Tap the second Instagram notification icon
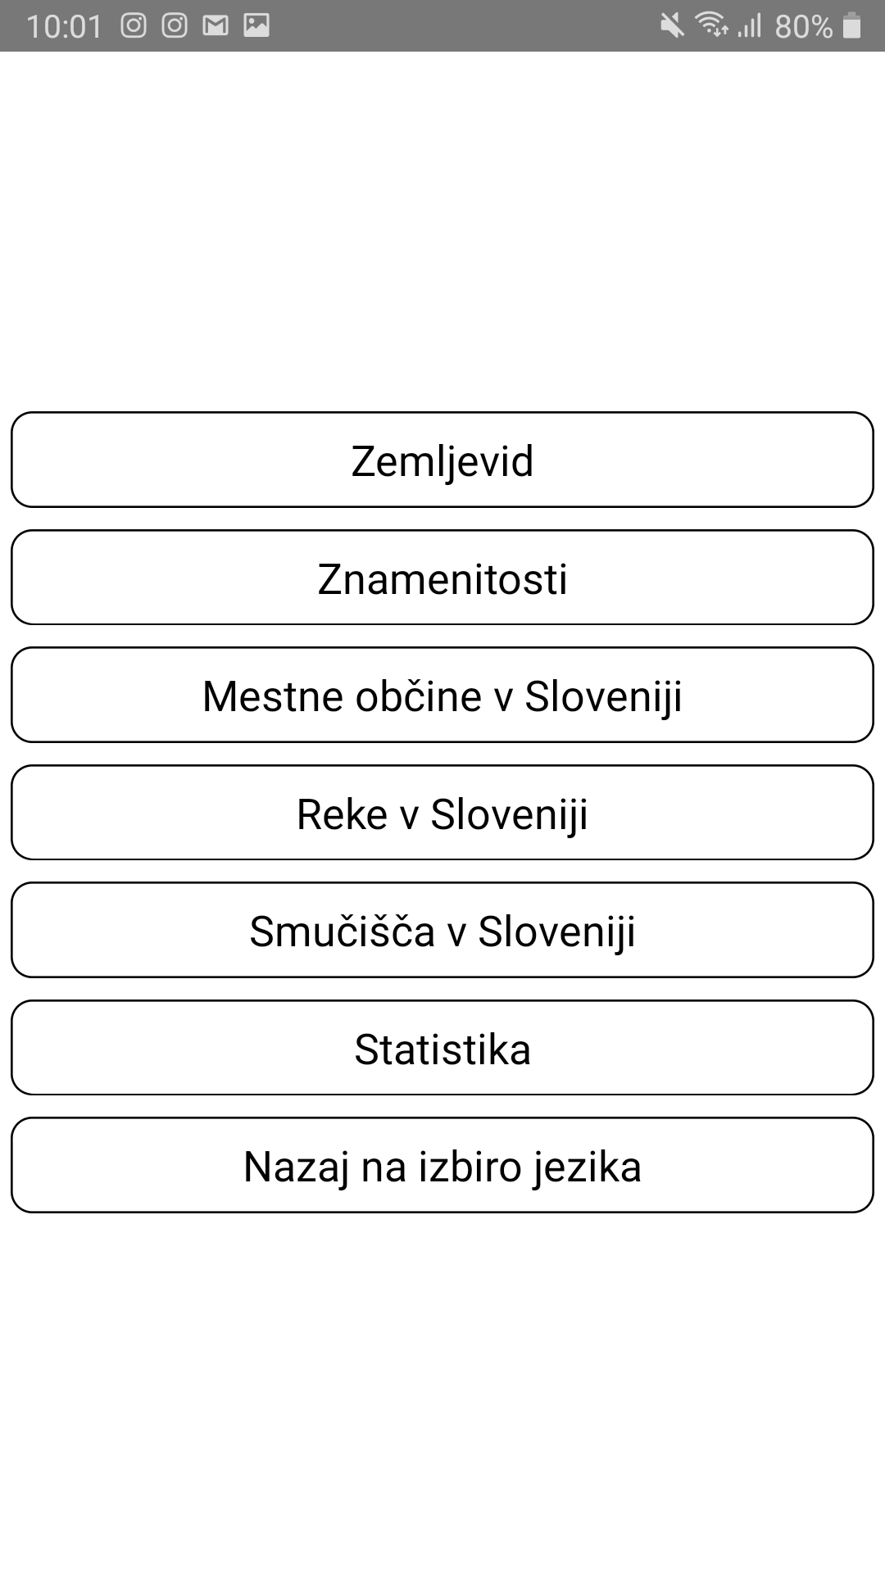The width and height of the screenshot is (885, 1573). tap(175, 26)
